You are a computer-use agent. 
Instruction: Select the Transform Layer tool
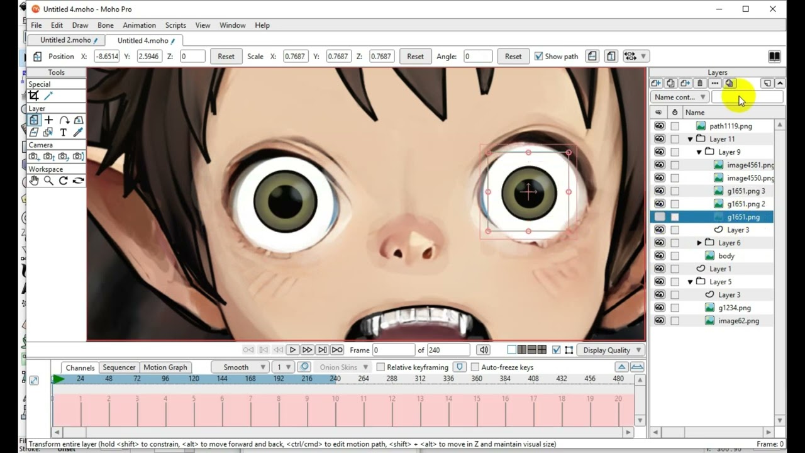coord(34,120)
